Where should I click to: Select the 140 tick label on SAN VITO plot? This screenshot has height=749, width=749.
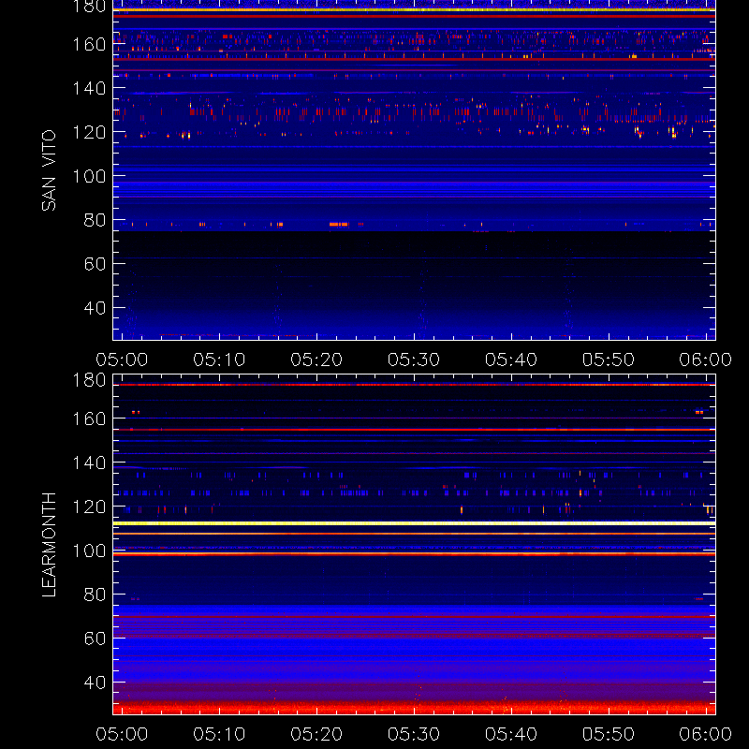pyautogui.click(x=89, y=88)
